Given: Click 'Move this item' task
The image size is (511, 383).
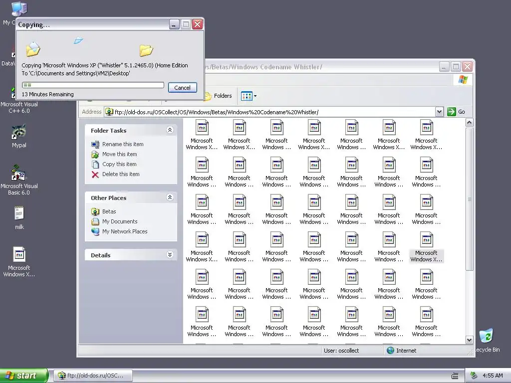Looking at the screenshot, I should tap(119, 155).
